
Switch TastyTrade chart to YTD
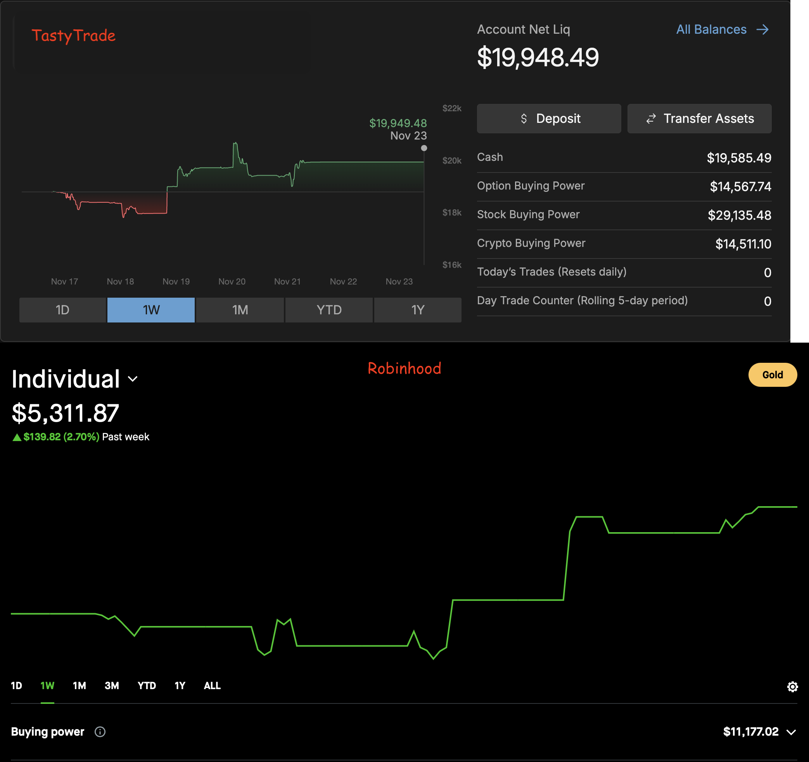[x=329, y=310]
